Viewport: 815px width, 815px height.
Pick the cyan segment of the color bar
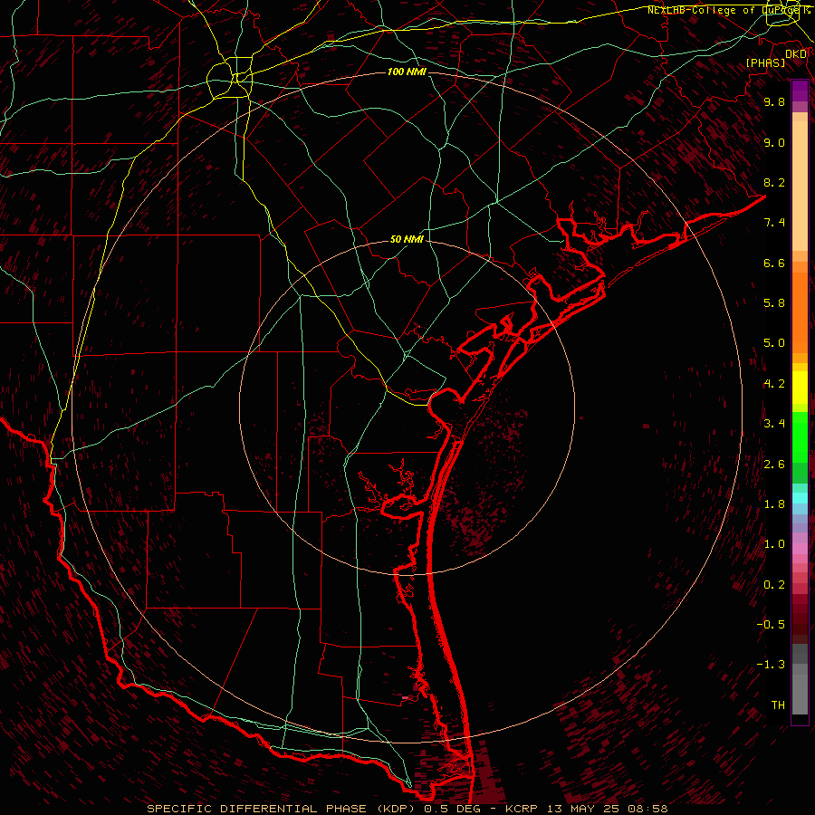[x=800, y=497]
